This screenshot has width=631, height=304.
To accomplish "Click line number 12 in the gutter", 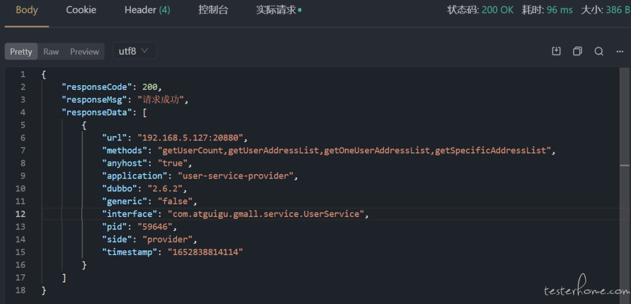I will tap(21, 214).
